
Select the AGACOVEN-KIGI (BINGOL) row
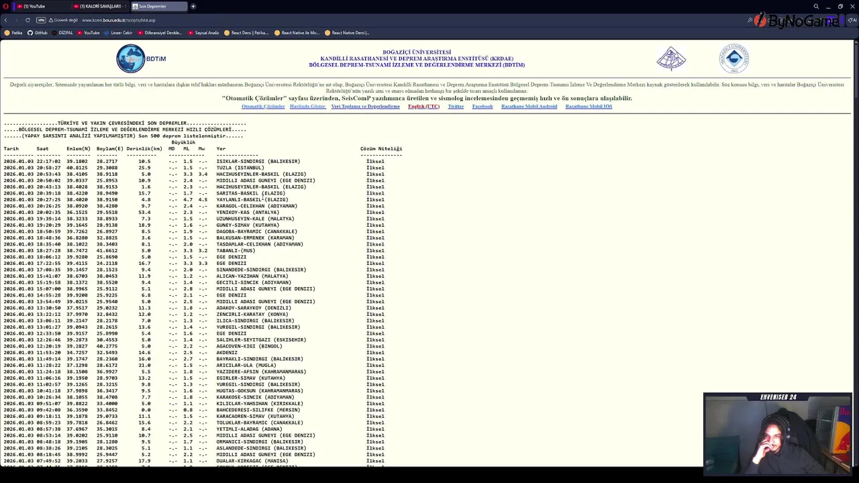[194, 346]
